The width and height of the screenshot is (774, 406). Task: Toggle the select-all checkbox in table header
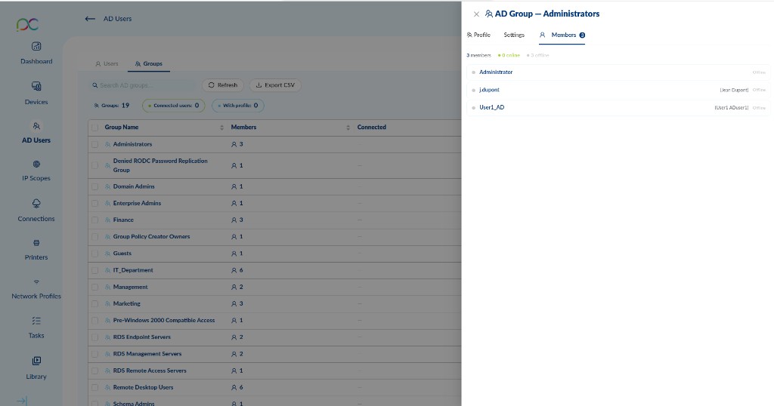pyautogui.click(x=94, y=127)
